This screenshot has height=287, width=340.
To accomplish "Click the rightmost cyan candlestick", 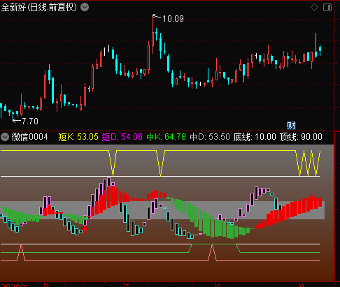I will pyautogui.click(x=320, y=50).
